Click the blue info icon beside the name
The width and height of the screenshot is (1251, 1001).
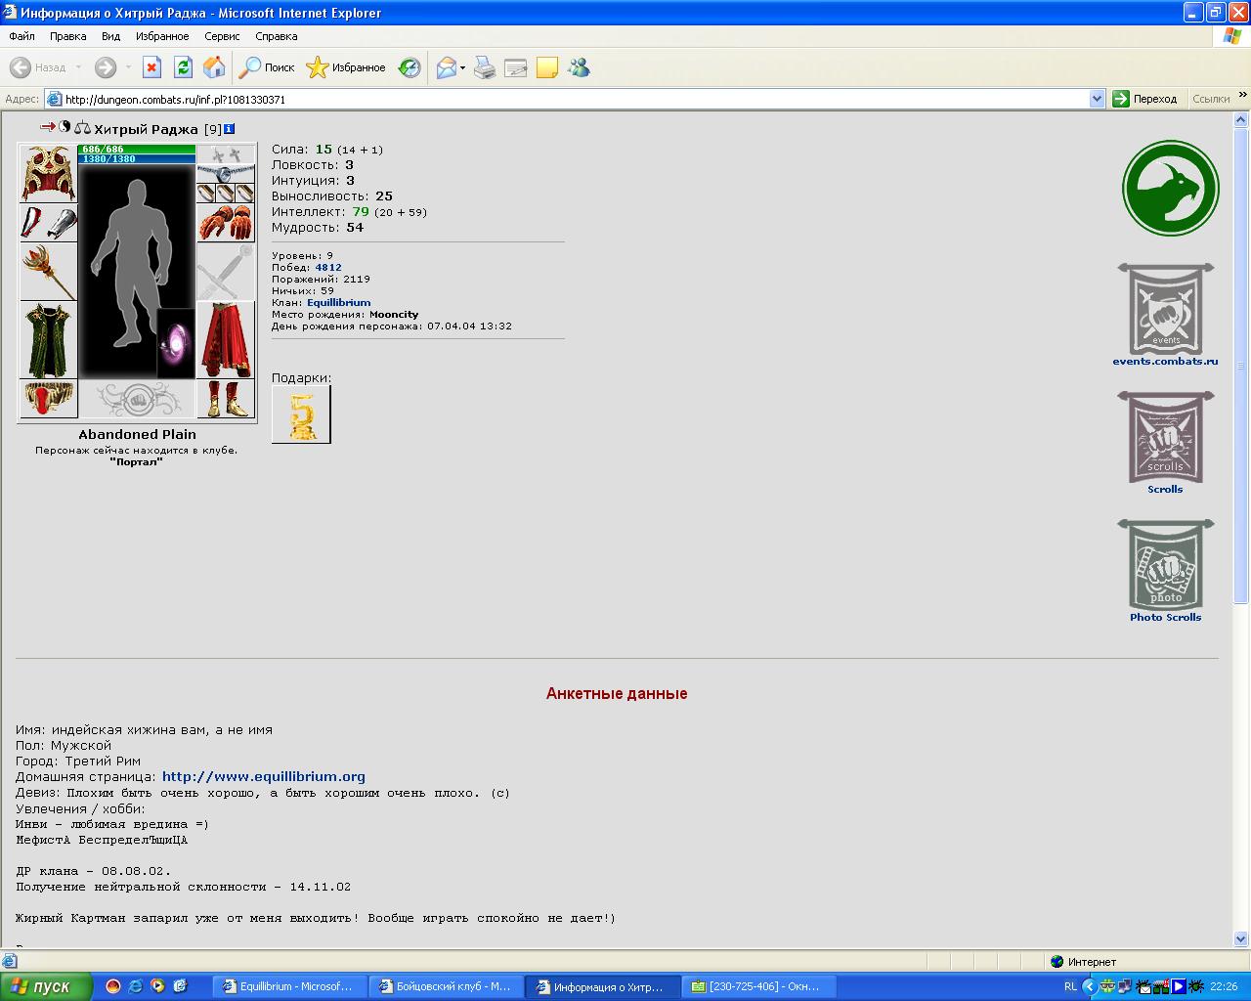(x=230, y=129)
